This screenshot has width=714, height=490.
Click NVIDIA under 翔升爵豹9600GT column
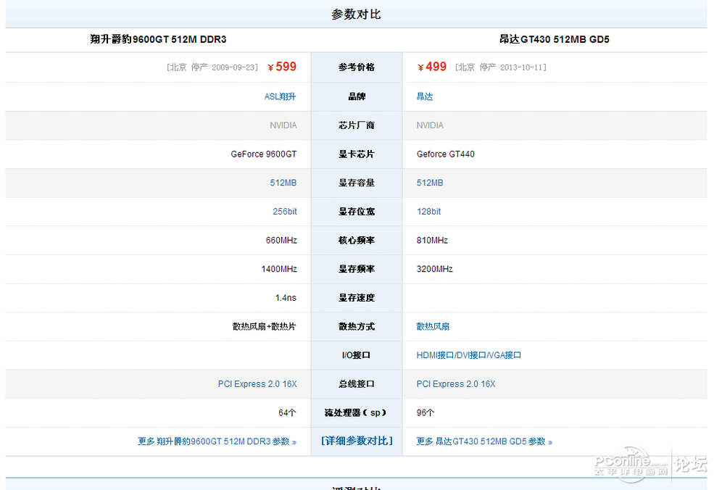[283, 125]
